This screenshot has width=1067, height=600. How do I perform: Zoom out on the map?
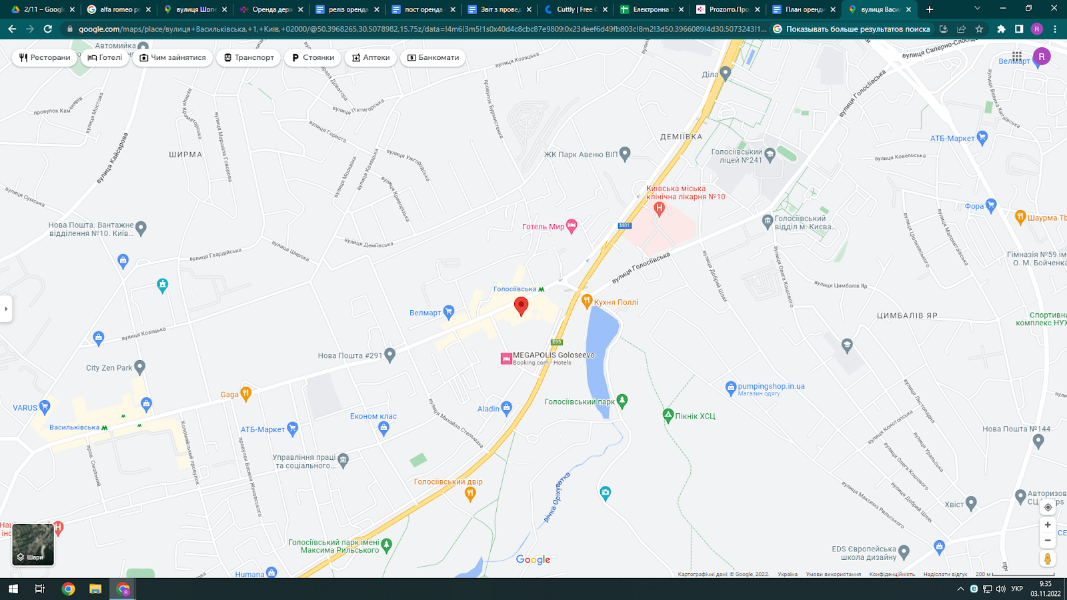tap(1048, 540)
